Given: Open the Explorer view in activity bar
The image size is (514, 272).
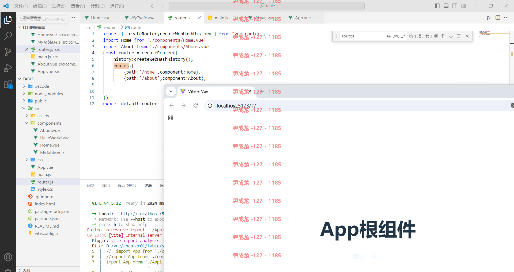Looking at the screenshot, I should click(8, 20).
